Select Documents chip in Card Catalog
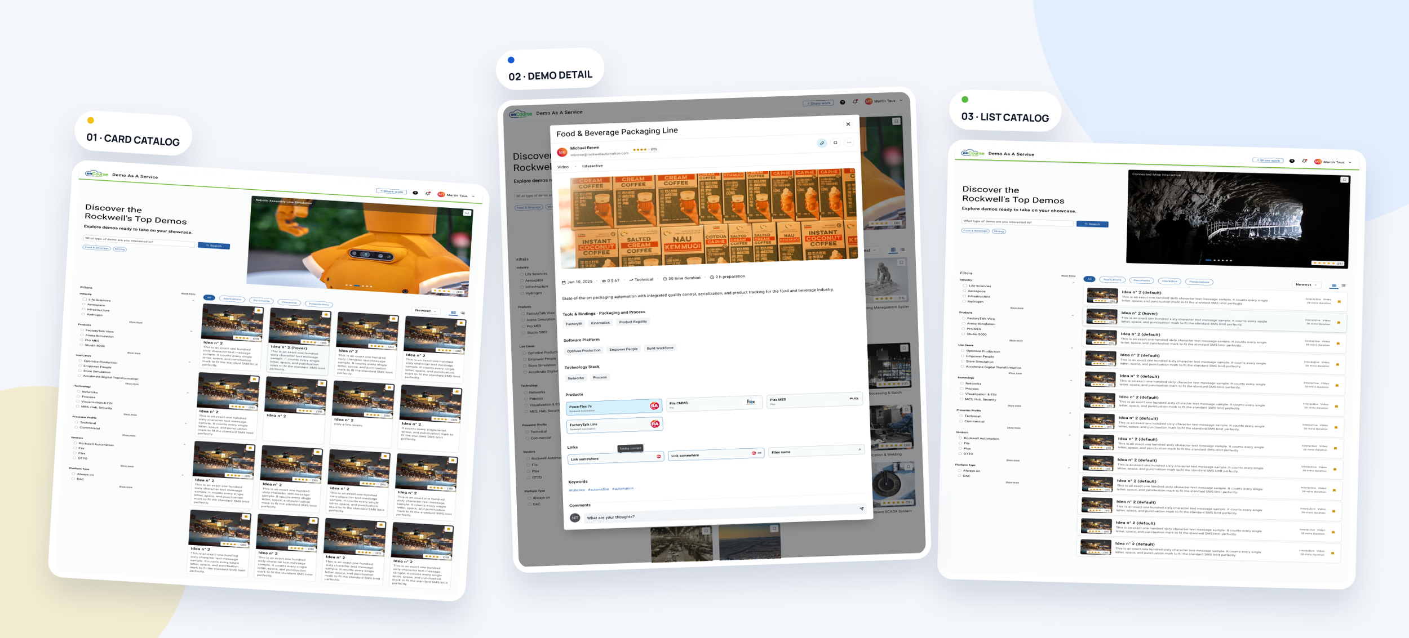 coord(262,301)
